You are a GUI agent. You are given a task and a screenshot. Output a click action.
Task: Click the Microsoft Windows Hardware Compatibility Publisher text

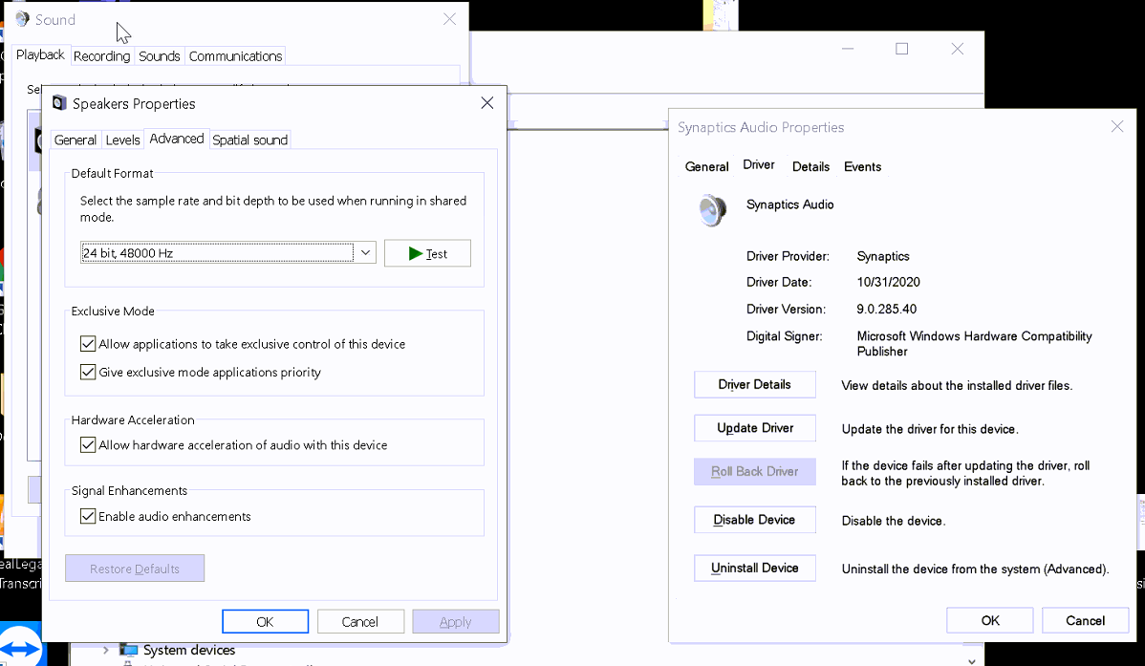(974, 343)
